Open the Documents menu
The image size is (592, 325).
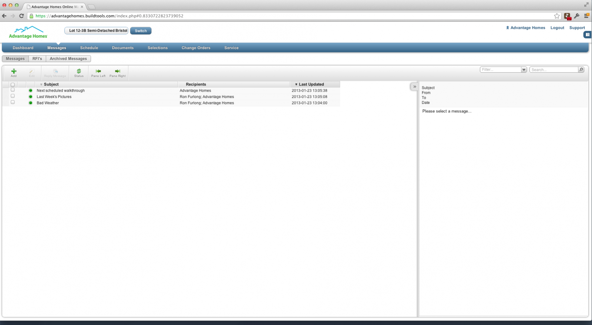pos(123,48)
